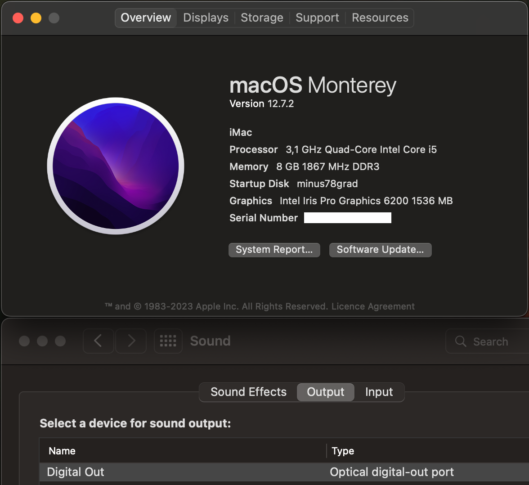Show all preferences grid icon

point(168,341)
